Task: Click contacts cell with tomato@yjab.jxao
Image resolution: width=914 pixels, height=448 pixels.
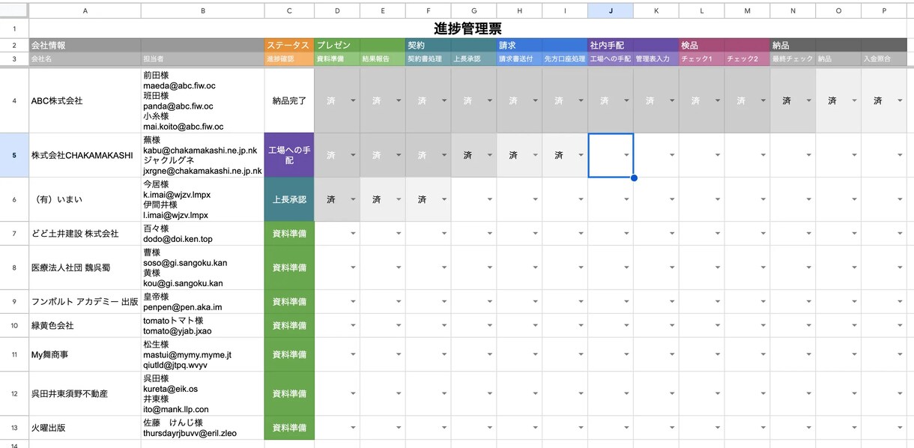Action: [202, 326]
